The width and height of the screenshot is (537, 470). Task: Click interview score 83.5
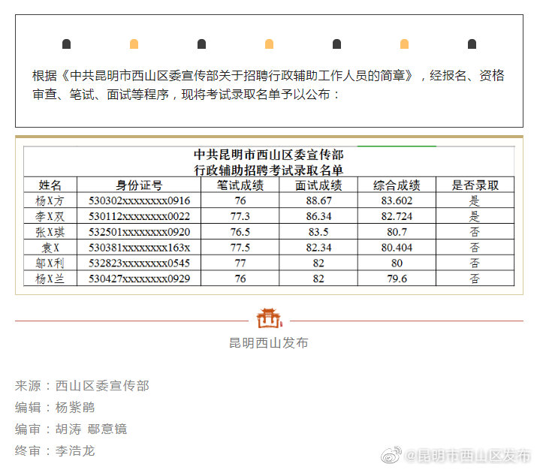pyautogui.click(x=318, y=232)
